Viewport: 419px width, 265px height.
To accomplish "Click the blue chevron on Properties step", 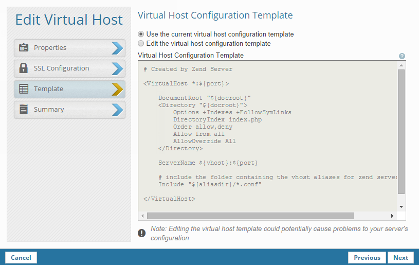I will point(117,48).
